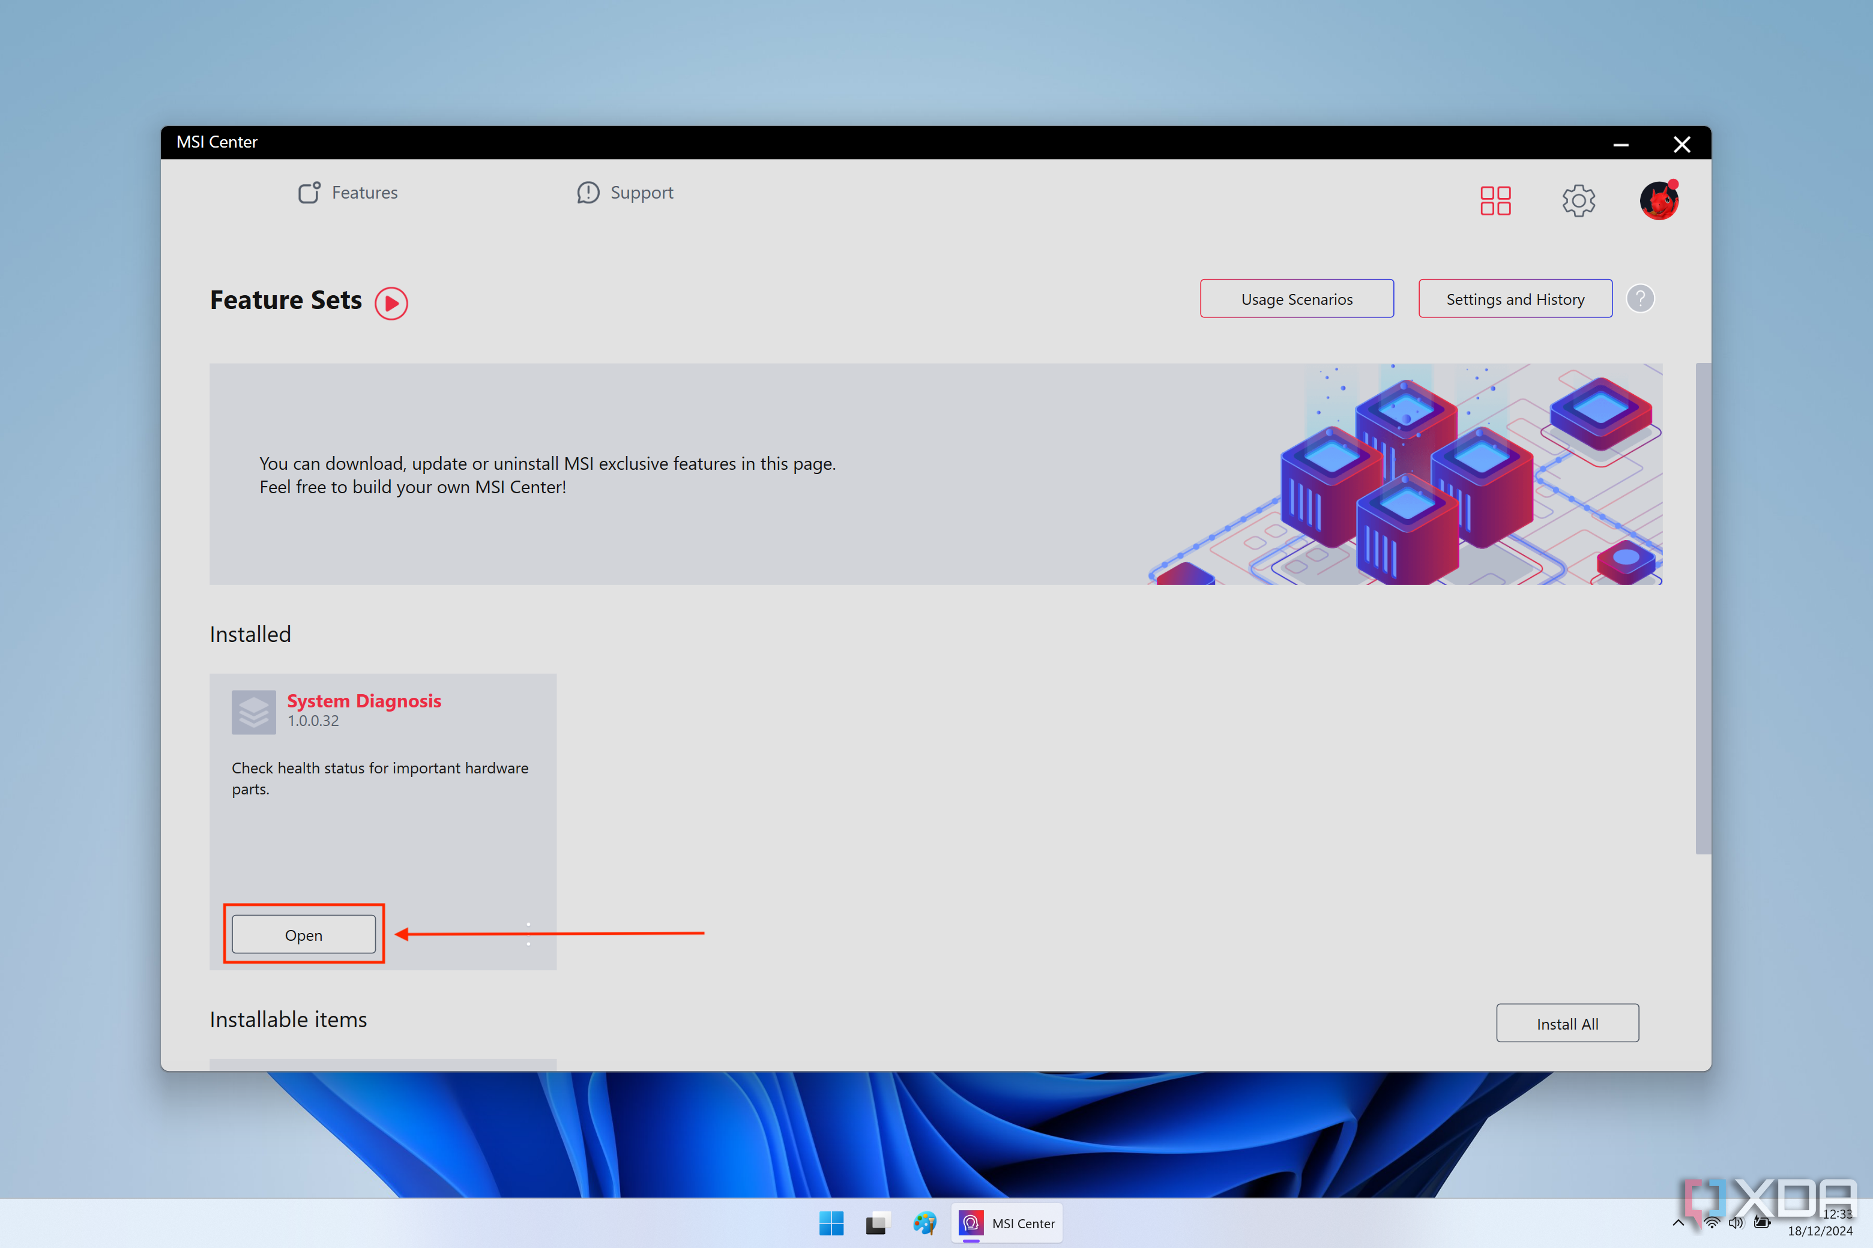Open the Feature Sets grid icon
Image resolution: width=1873 pixels, height=1248 pixels.
pyautogui.click(x=1495, y=200)
